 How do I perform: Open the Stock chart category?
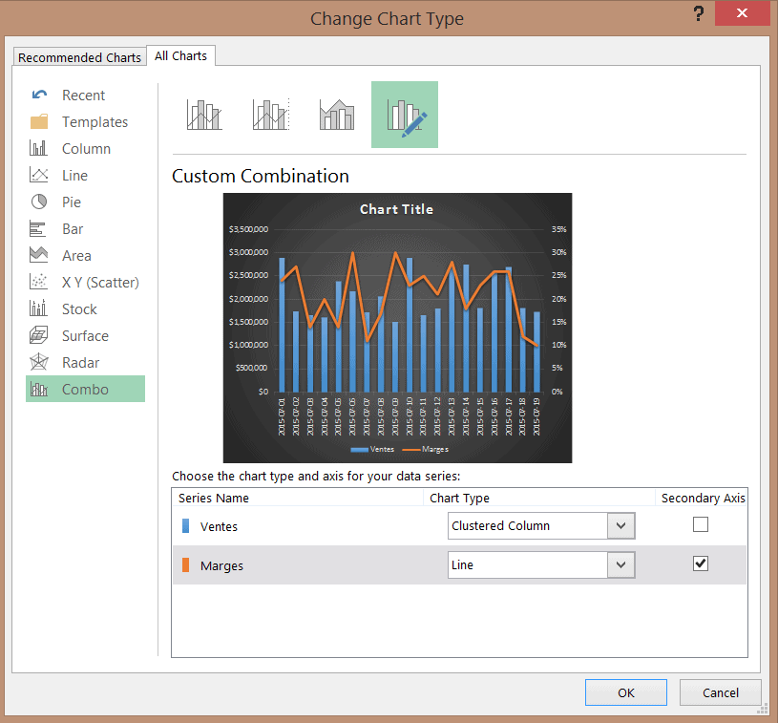[79, 309]
